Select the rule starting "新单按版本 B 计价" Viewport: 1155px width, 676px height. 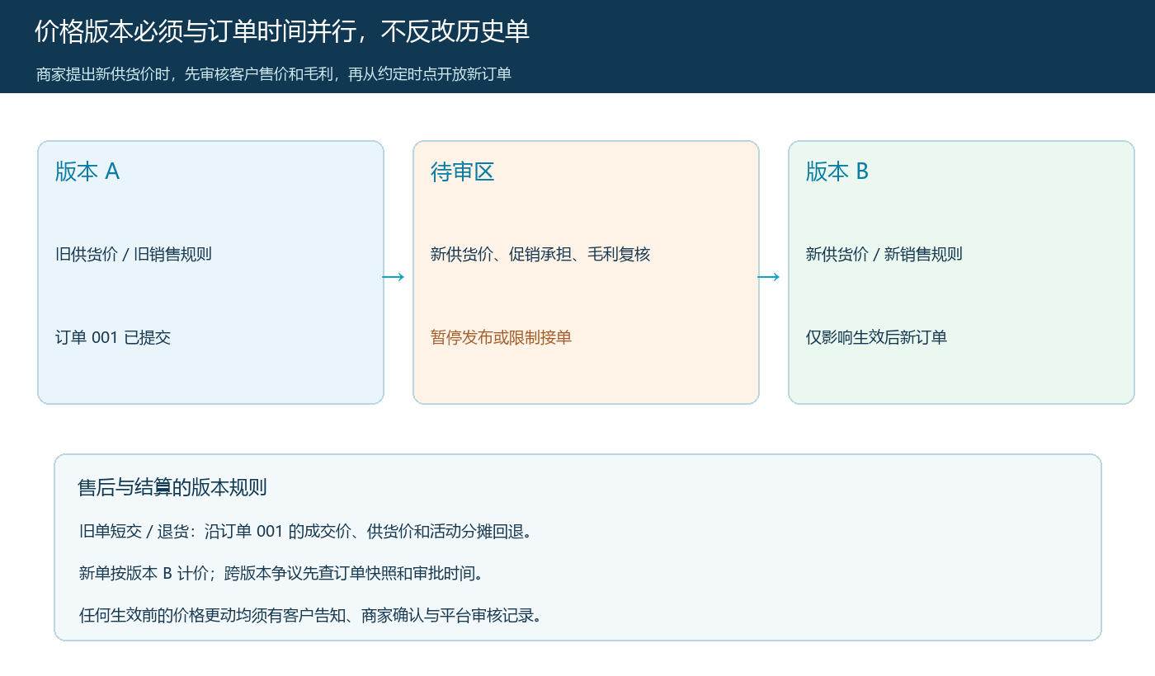pyautogui.click(x=281, y=573)
